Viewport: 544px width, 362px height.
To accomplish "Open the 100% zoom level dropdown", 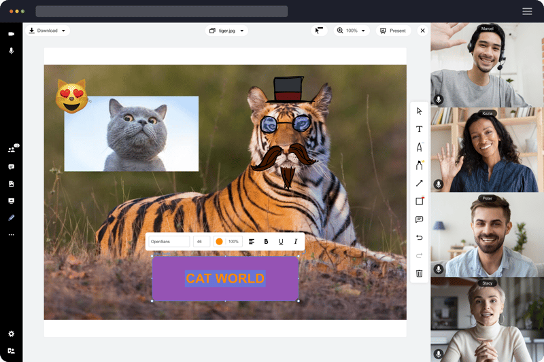I will point(352,31).
